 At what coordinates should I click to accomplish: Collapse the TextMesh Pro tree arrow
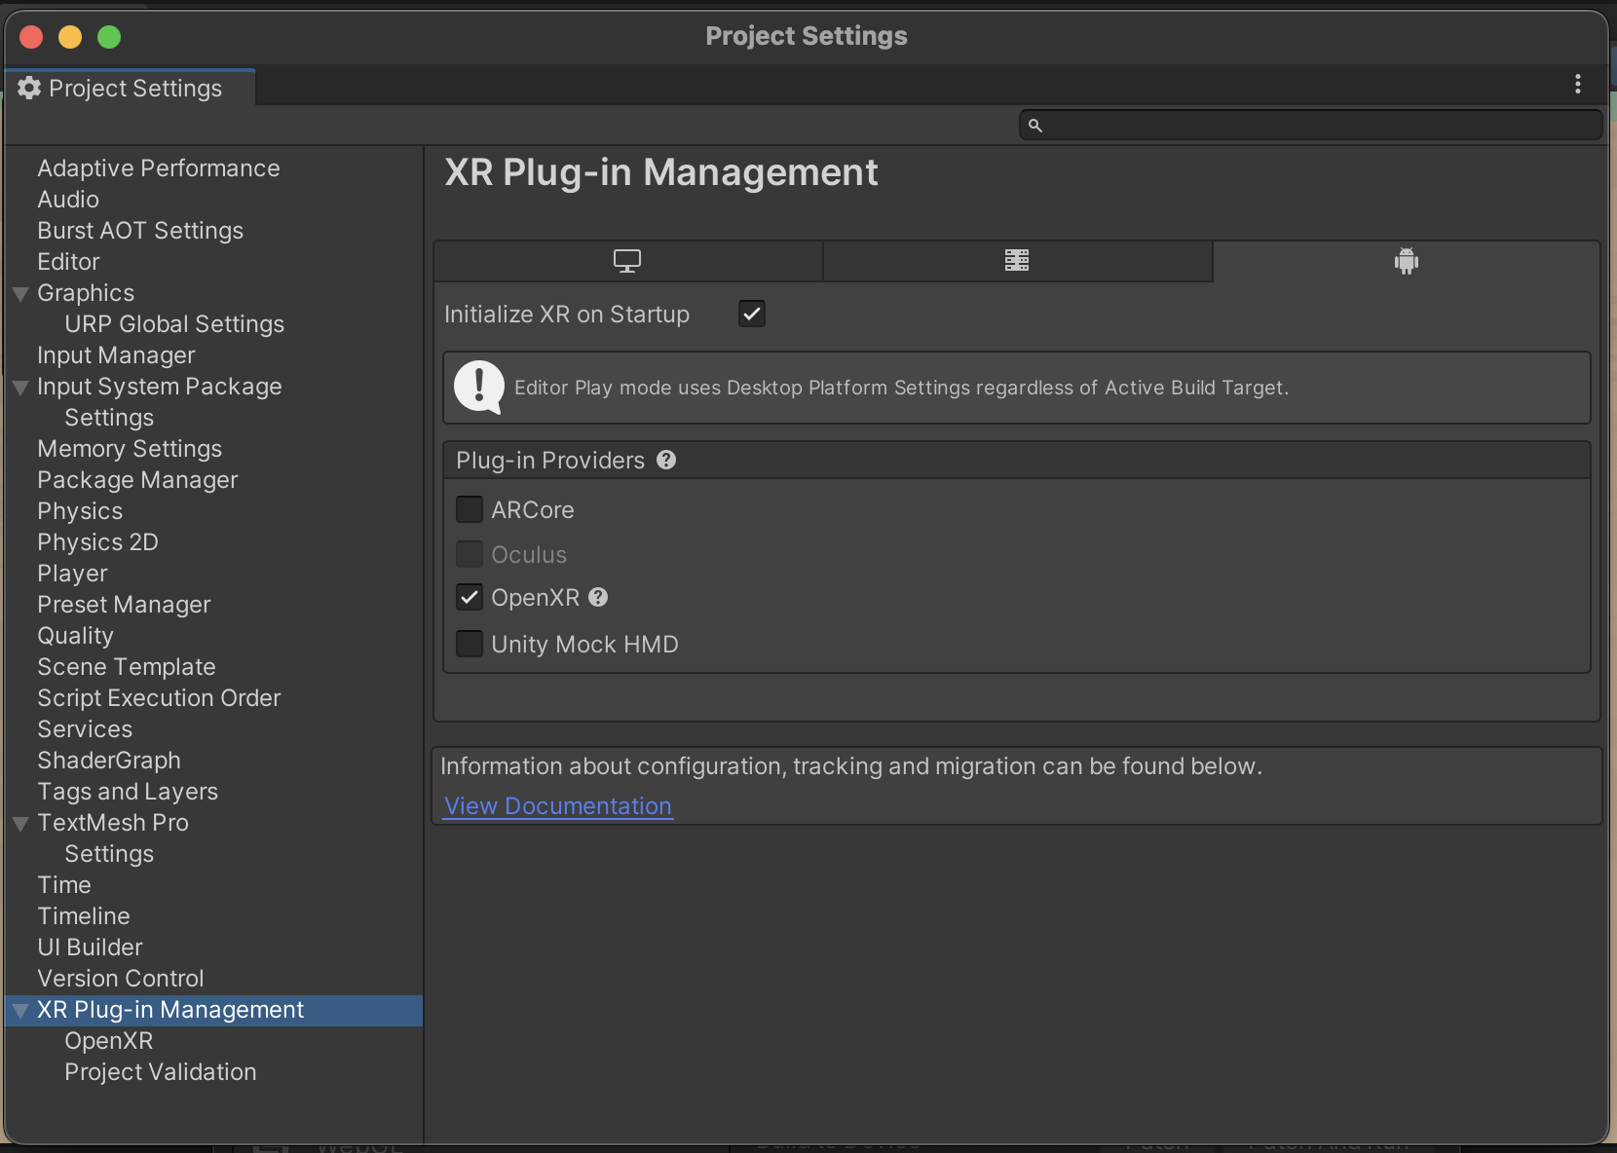20,824
